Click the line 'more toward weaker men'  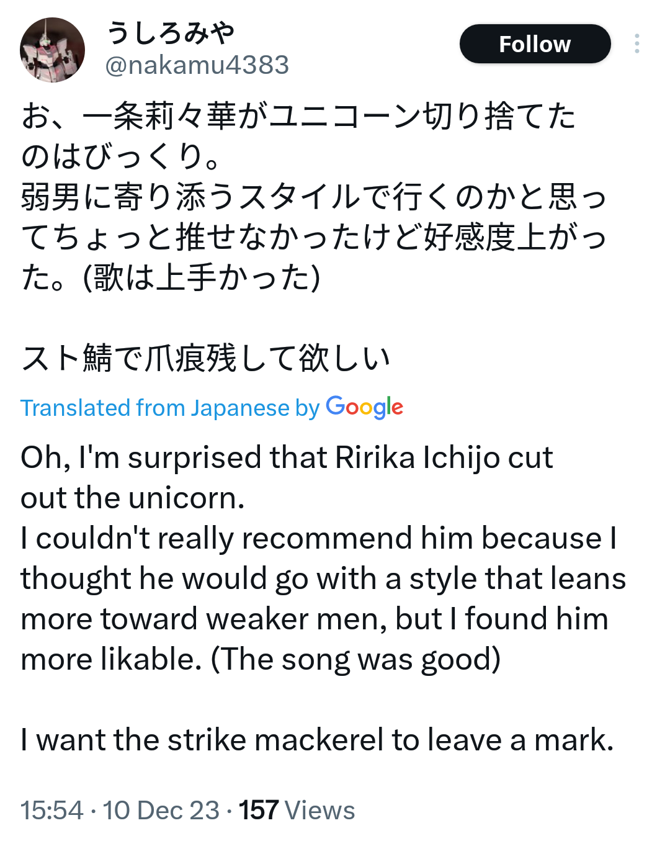point(313,619)
